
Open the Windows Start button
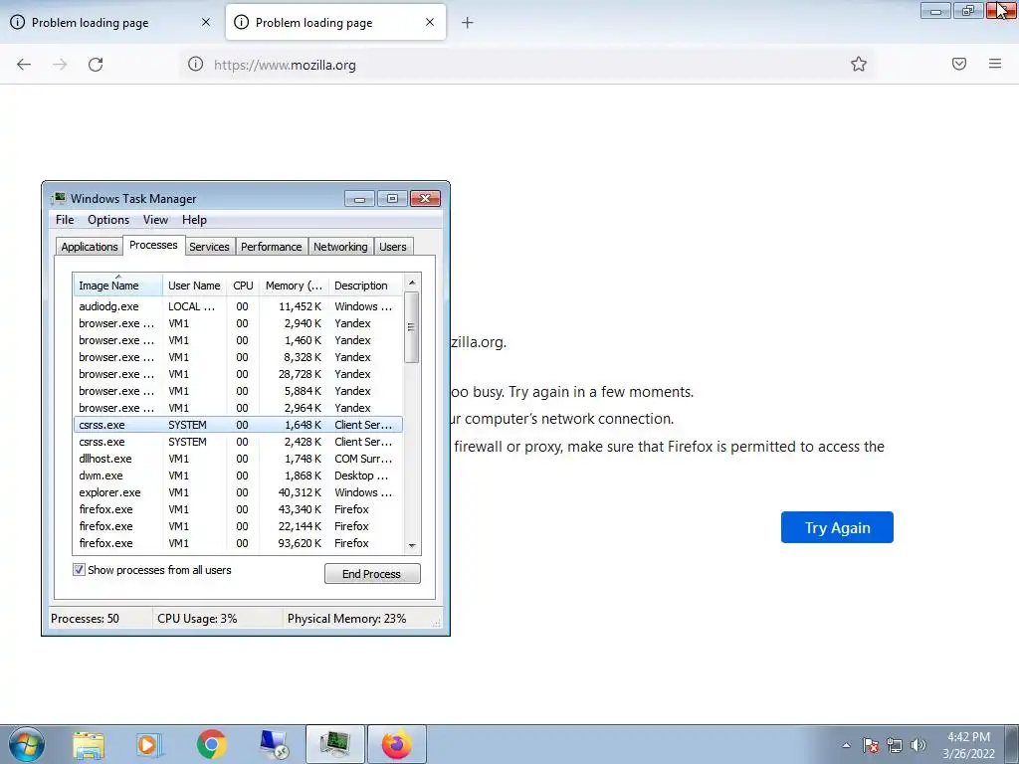(x=27, y=744)
